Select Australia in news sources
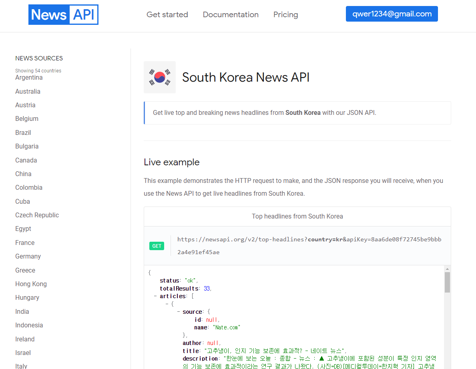 click(28, 91)
